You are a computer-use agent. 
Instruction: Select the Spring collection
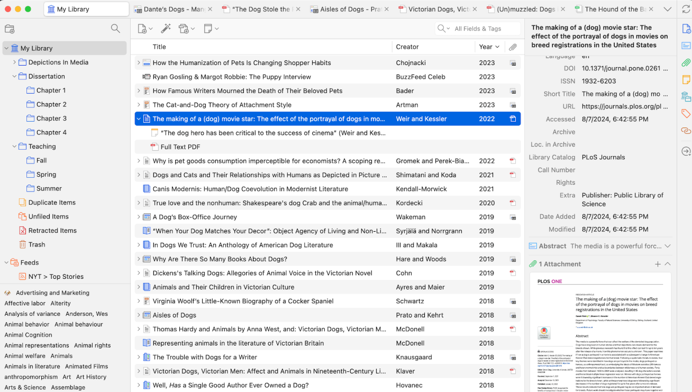tap(46, 175)
